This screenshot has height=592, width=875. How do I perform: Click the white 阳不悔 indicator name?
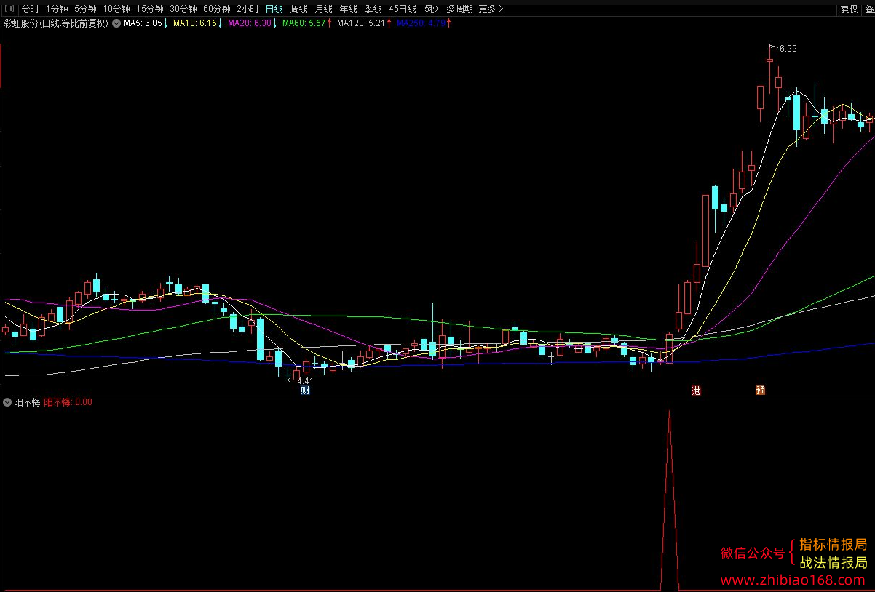tap(27, 401)
